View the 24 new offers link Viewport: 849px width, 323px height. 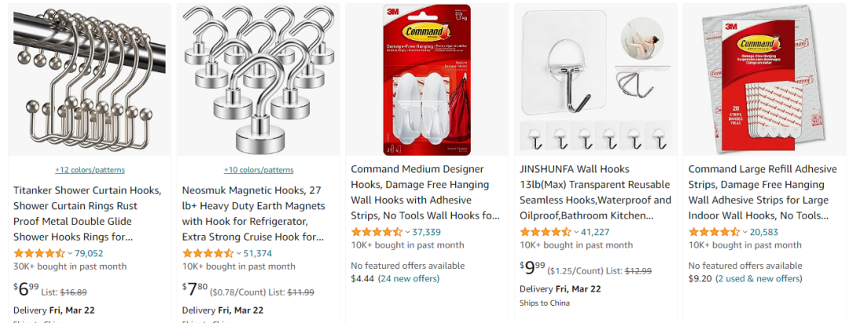[x=409, y=279]
